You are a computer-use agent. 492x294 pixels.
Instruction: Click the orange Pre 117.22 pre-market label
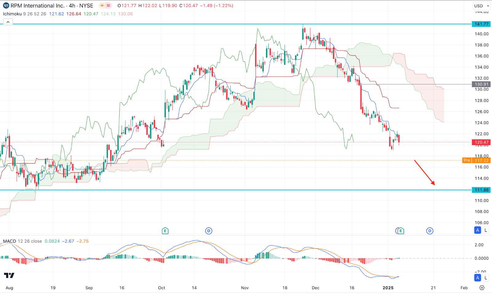[476, 160]
